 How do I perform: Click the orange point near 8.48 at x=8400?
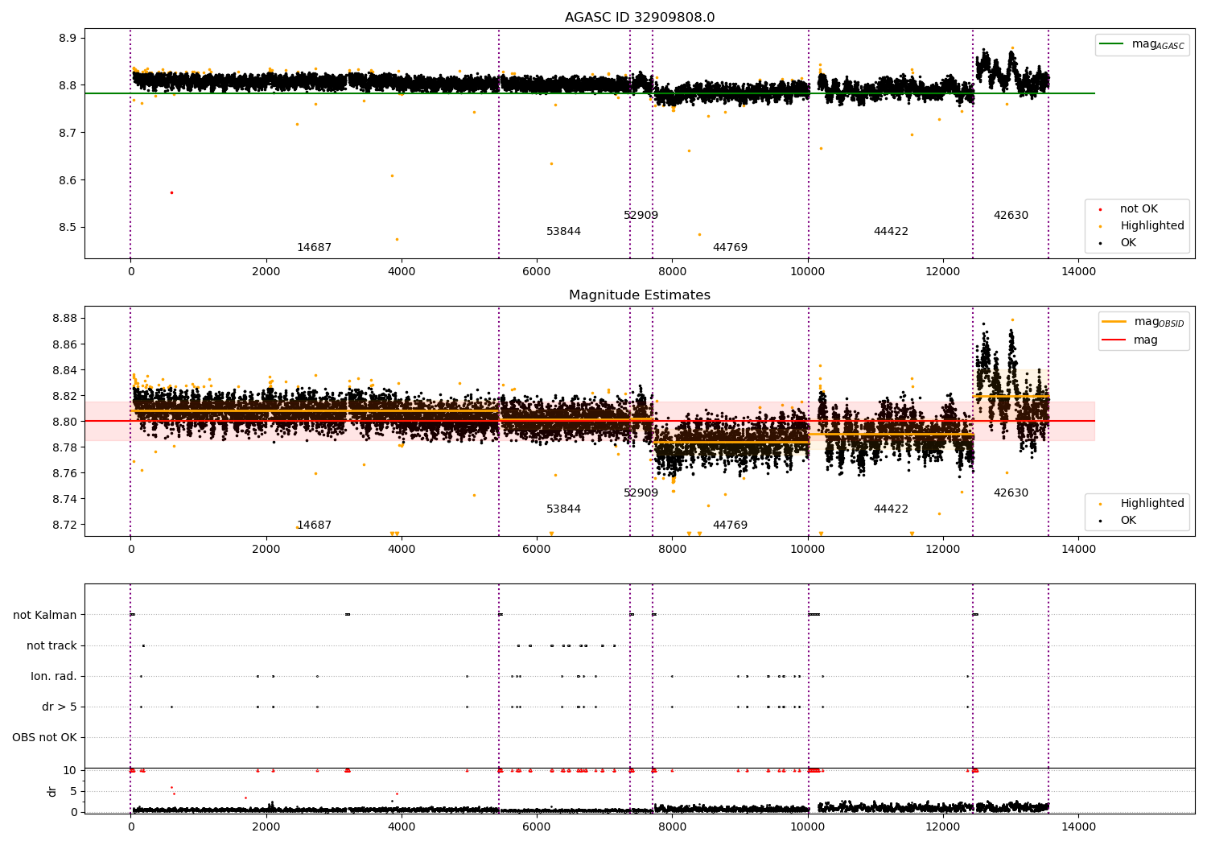pos(699,234)
